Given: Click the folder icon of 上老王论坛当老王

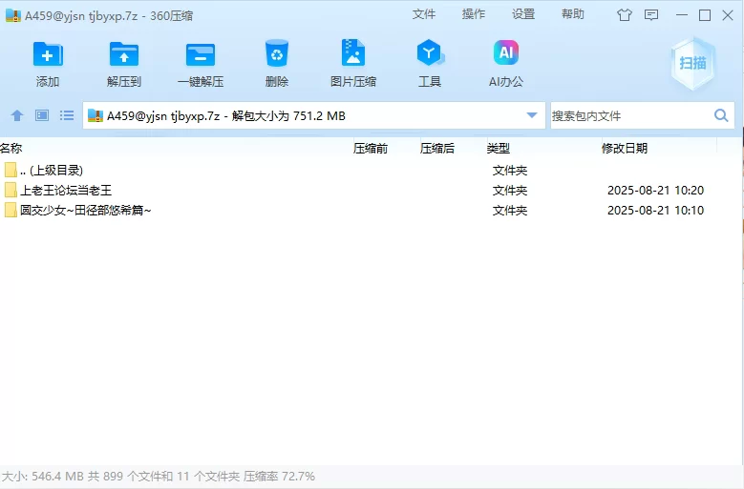Looking at the screenshot, I should [11, 191].
